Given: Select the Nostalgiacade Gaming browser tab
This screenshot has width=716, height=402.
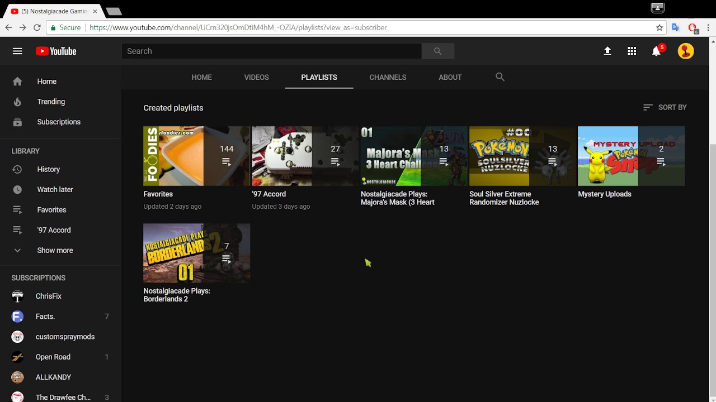Looking at the screenshot, I should [55, 11].
